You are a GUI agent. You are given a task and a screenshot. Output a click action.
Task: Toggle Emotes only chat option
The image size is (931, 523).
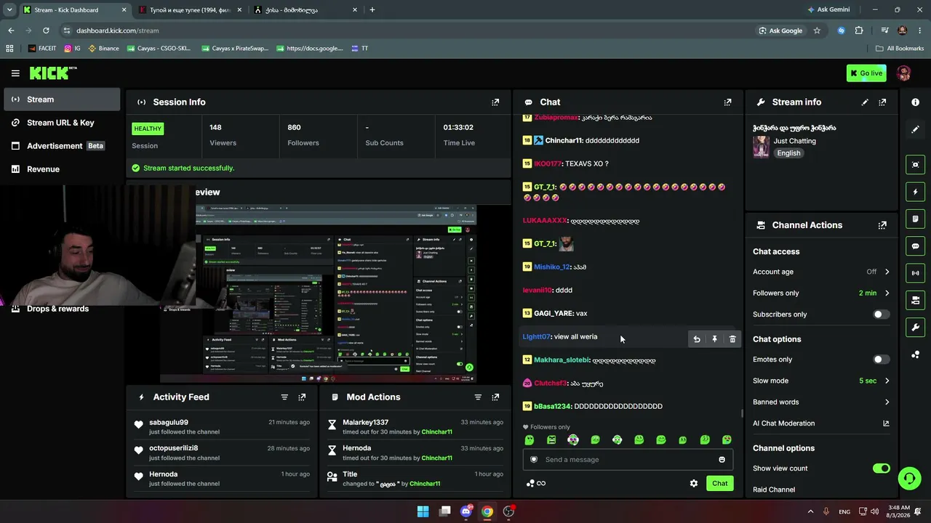click(881, 360)
